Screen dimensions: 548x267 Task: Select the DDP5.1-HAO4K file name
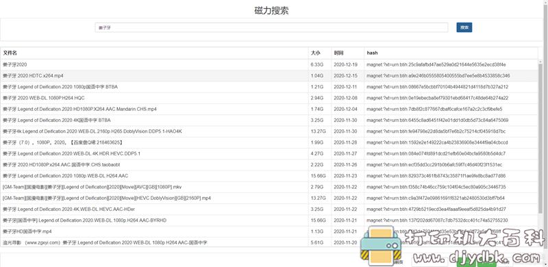click(x=92, y=131)
